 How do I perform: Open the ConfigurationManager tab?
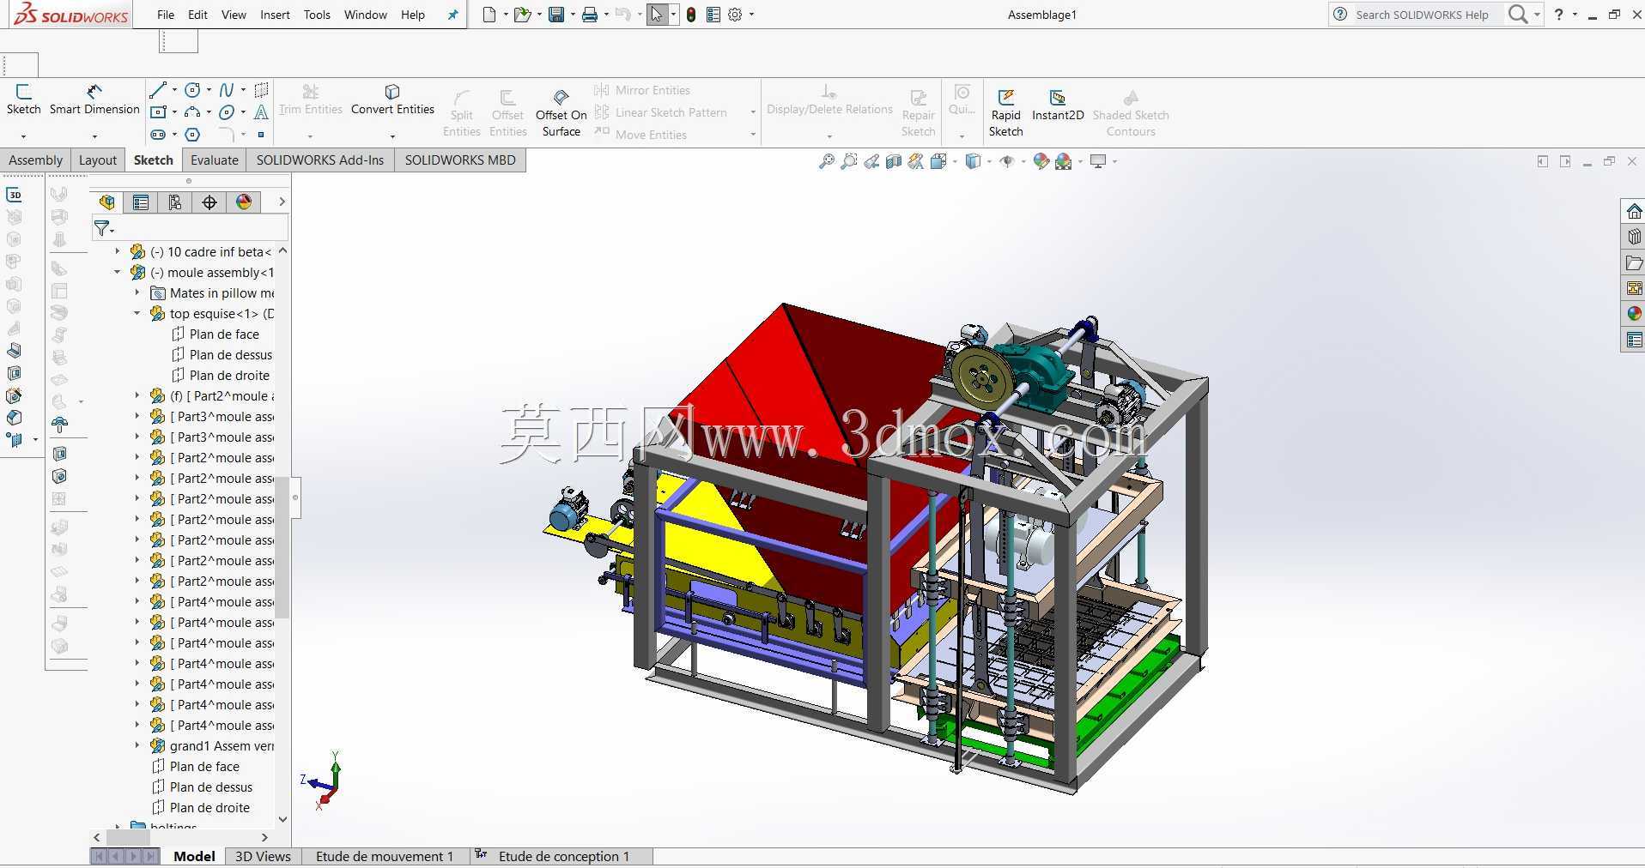175,202
